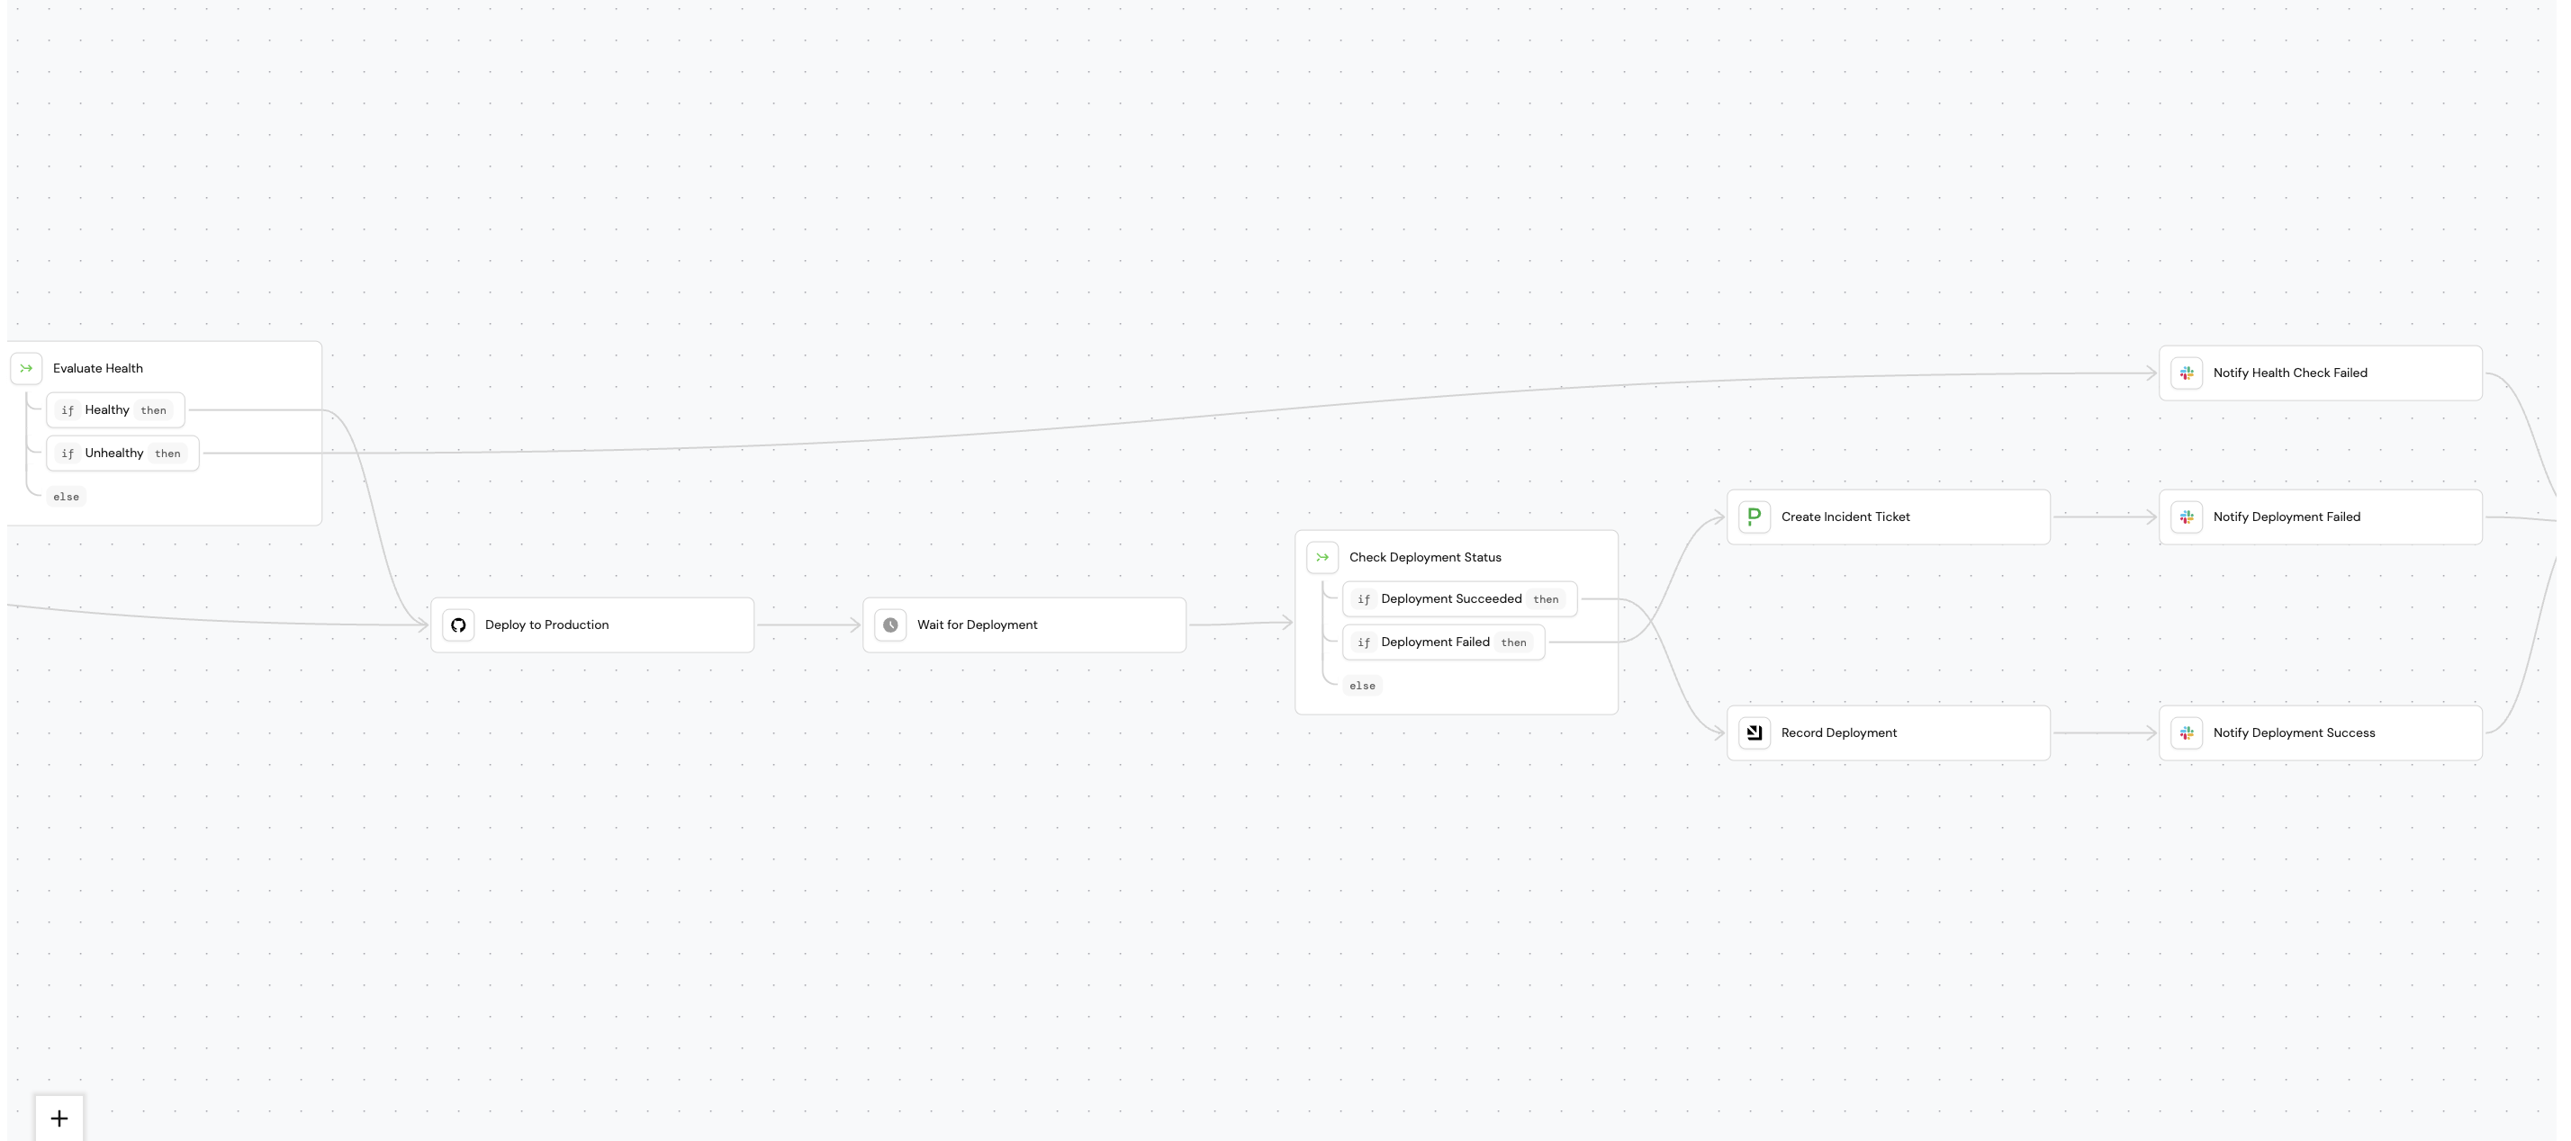
Task: Click the Slack icon on Notify Health Check Failed
Action: click(2187, 373)
